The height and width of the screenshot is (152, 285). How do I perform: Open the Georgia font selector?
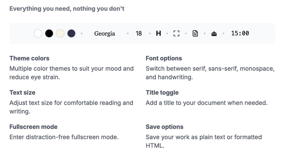tap(104, 34)
